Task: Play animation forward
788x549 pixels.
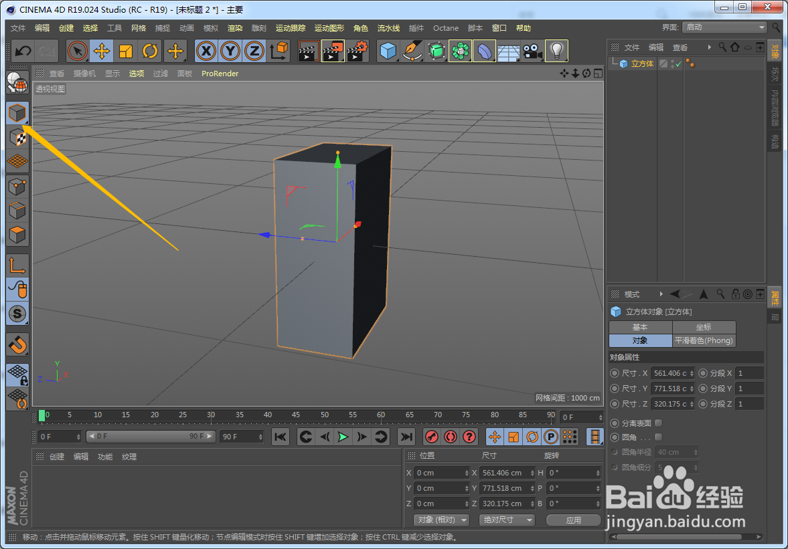Action: click(x=343, y=437)
